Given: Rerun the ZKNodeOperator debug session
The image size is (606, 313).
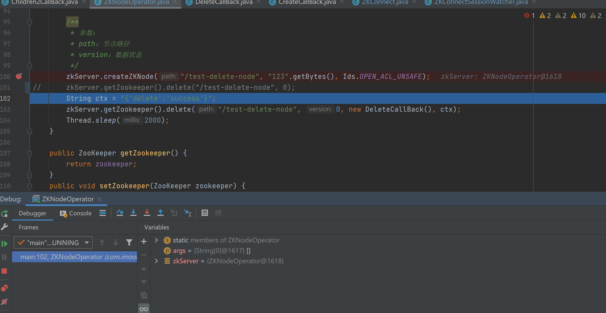Looking at the screenshot, I should (x=4, y=214).
